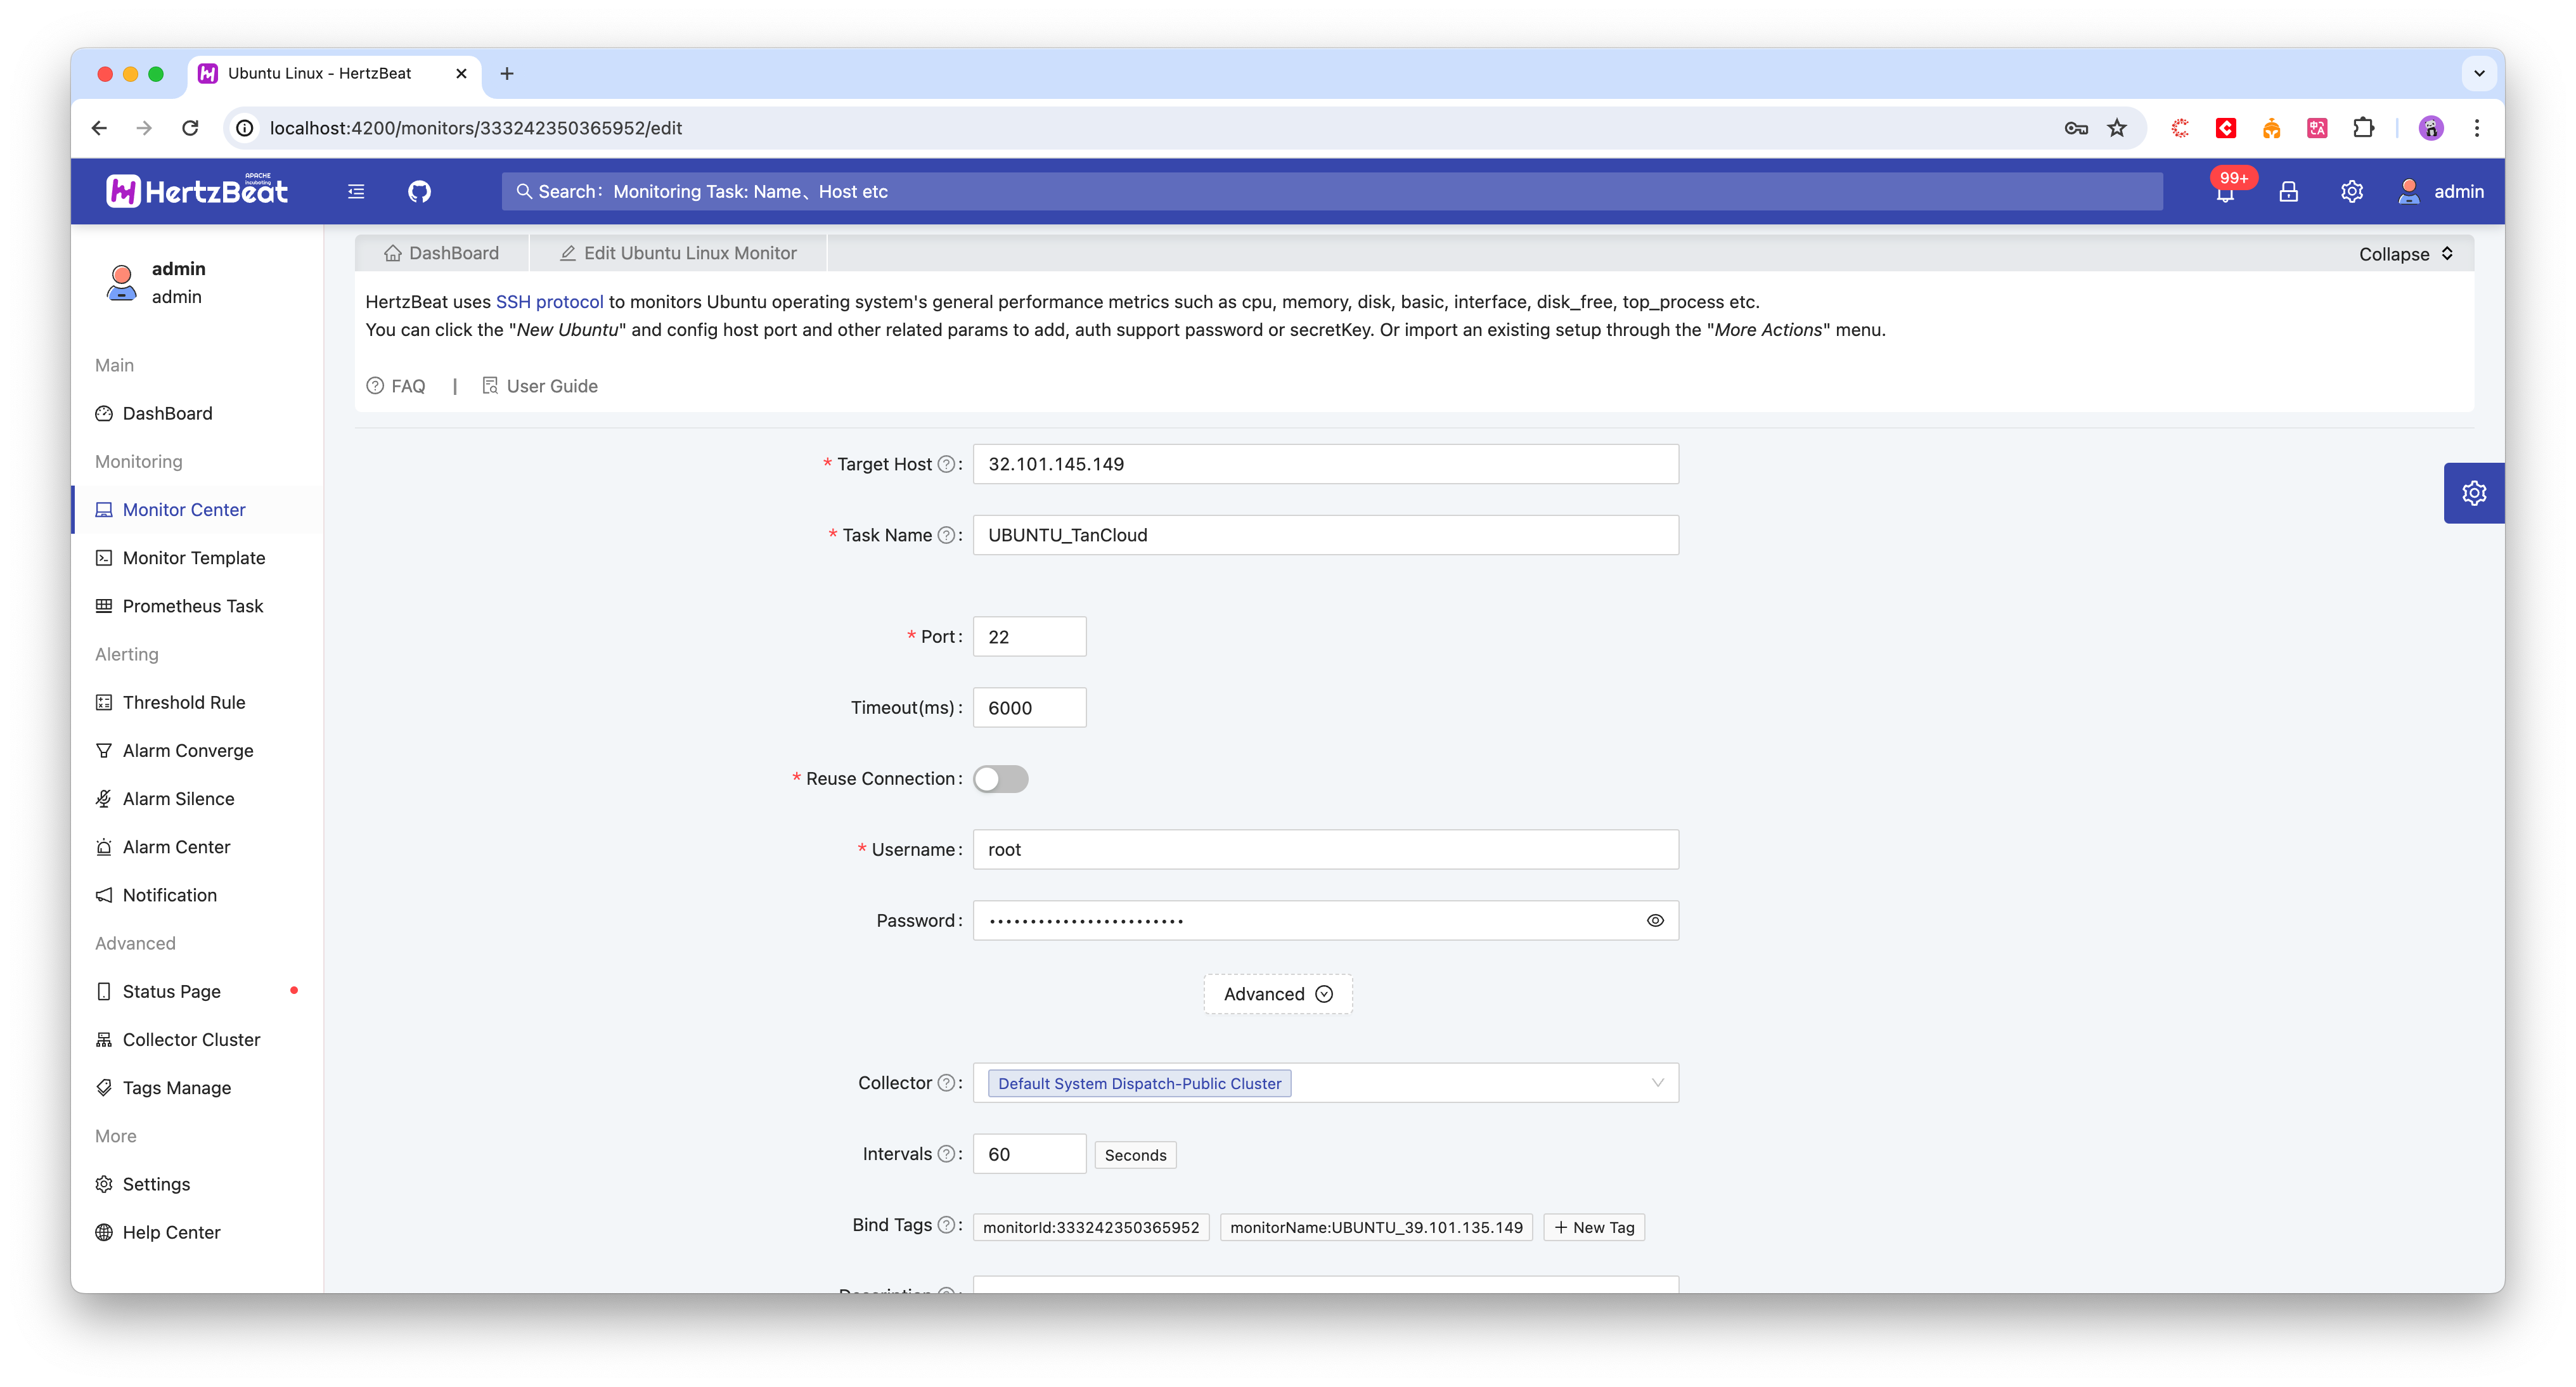Viewport: 2576px width, 1387px height.
Task: Focus the Target Host input field
Action: pos(1326,464)
